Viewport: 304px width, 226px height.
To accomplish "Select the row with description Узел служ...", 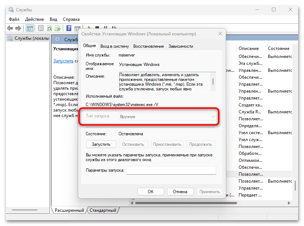I will pyautogui.click(x=251, y=140).
